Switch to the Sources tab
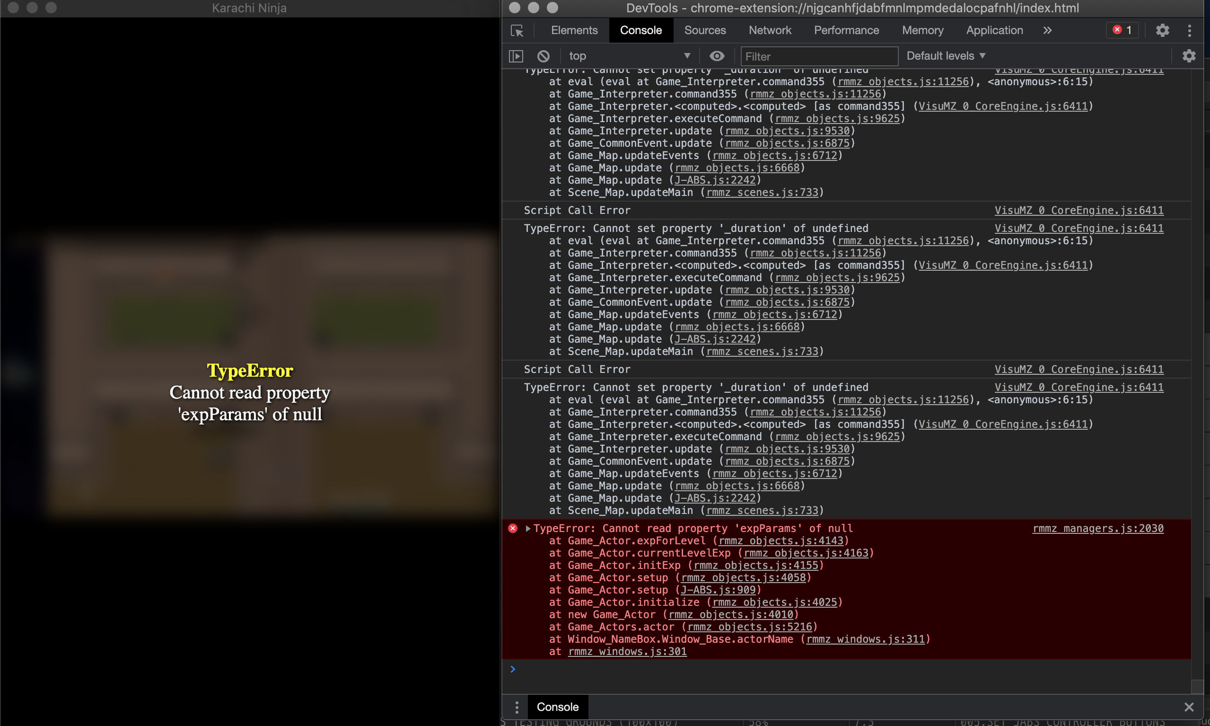The image size is (1210, 726). click(705, 30)
